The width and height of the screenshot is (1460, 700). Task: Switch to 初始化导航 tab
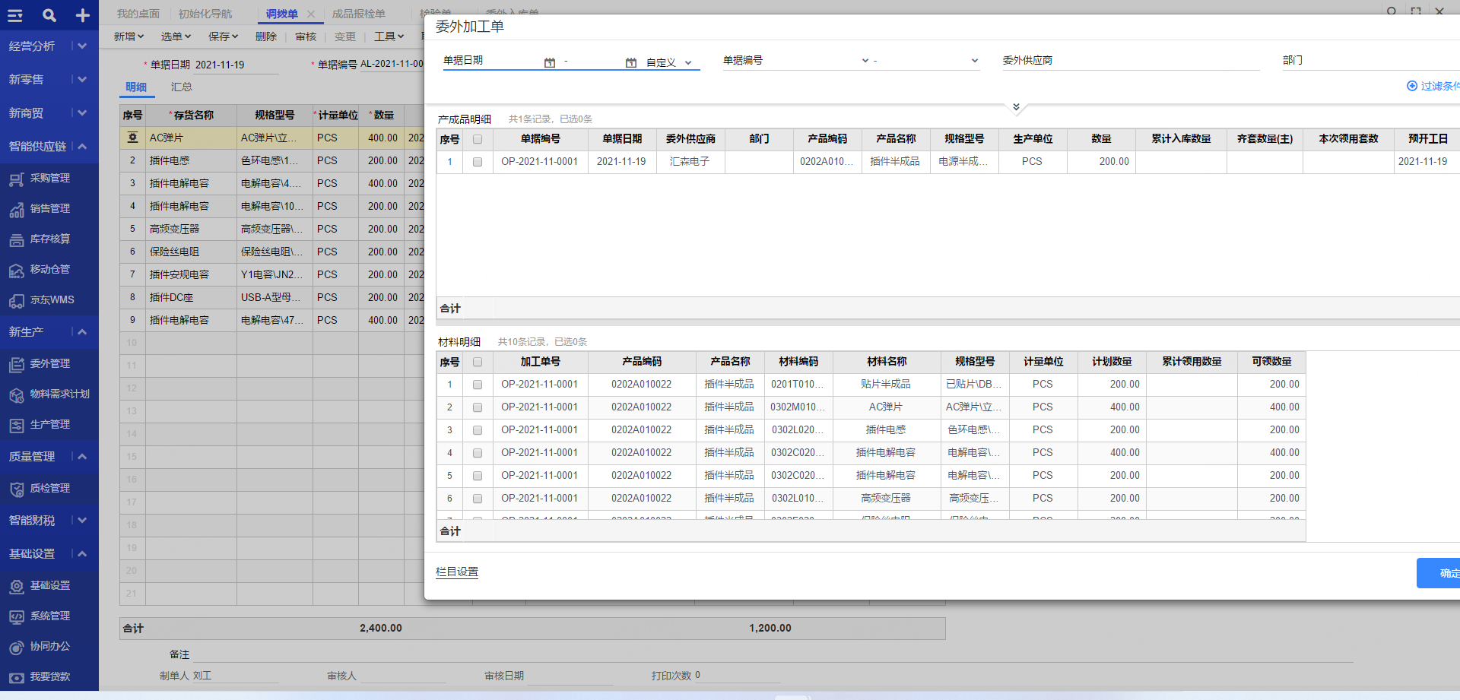(x=205, y=14)
